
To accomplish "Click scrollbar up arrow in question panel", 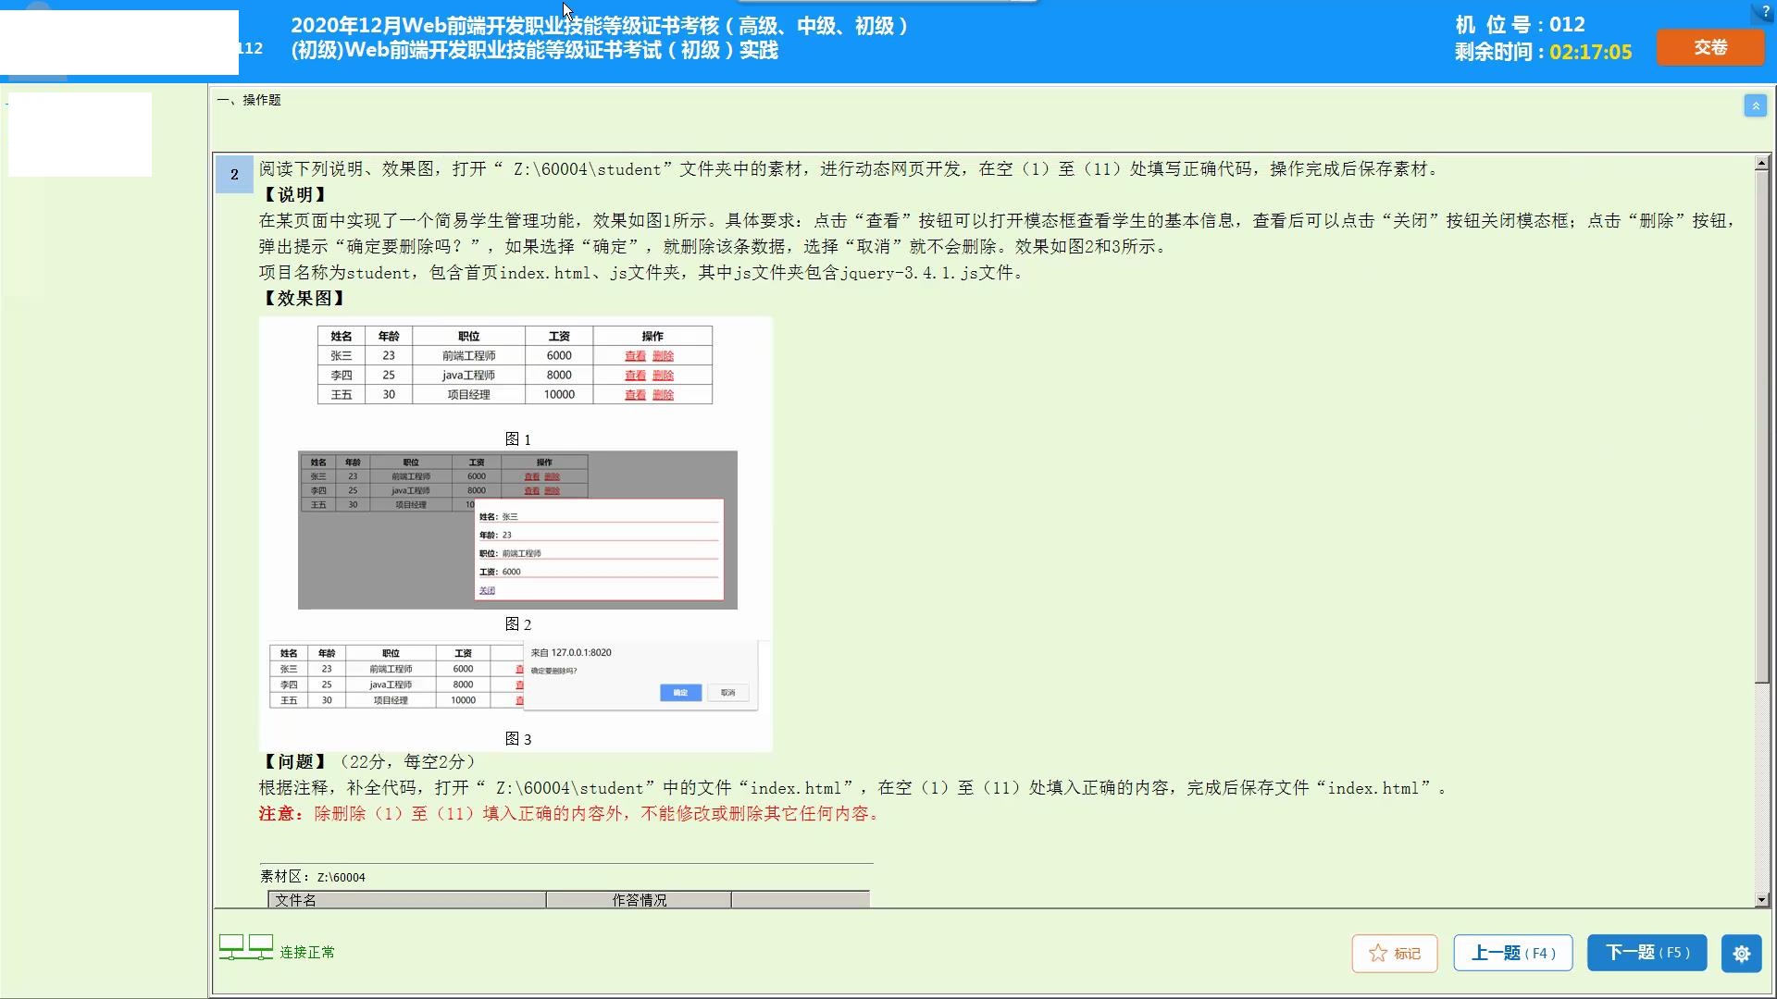I will 1761,164.
